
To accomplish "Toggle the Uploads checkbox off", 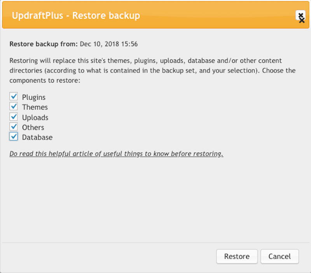I will (14, 116).
